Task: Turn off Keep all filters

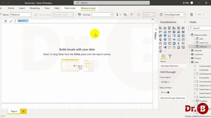Action: [x=167, y=92]
